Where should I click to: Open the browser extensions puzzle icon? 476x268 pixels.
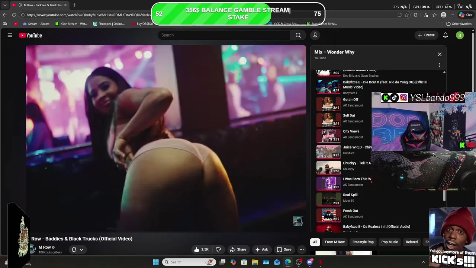[x=416, y=15]
